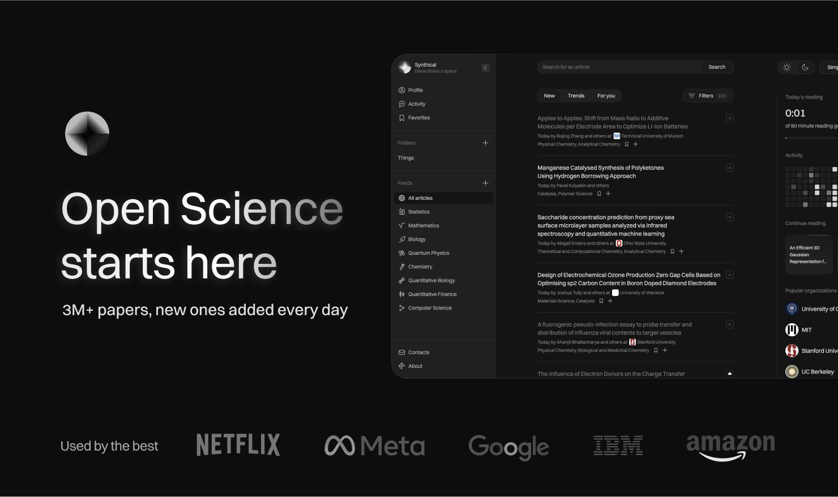
Task: Add Manganese Catalysed article to folder
Action: point(608,194)
